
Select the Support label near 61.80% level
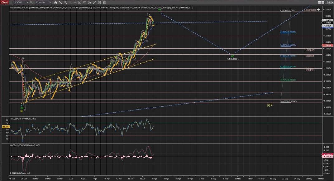310,70
